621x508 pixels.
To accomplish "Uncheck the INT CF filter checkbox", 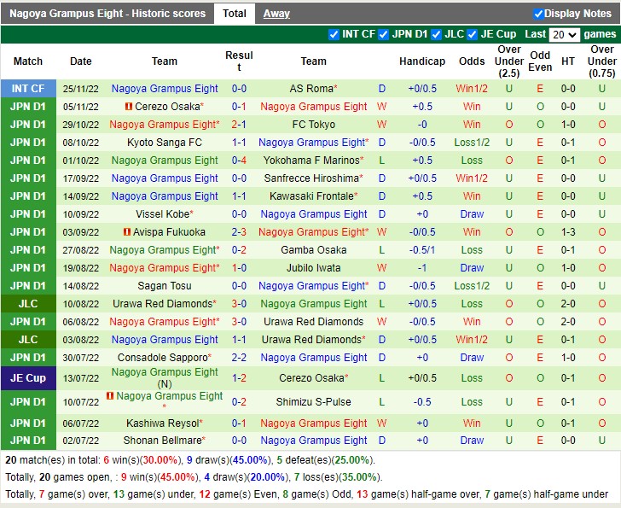I will tap(334, 34).
